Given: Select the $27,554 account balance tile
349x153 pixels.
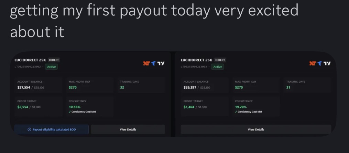Looking at the screenshot, I should [x=39, y=85].
